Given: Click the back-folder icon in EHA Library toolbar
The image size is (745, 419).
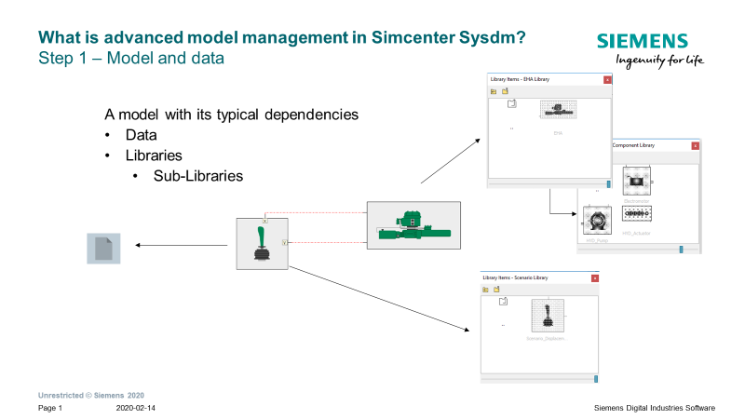Looking at the screenshot, I should (494, 91).
